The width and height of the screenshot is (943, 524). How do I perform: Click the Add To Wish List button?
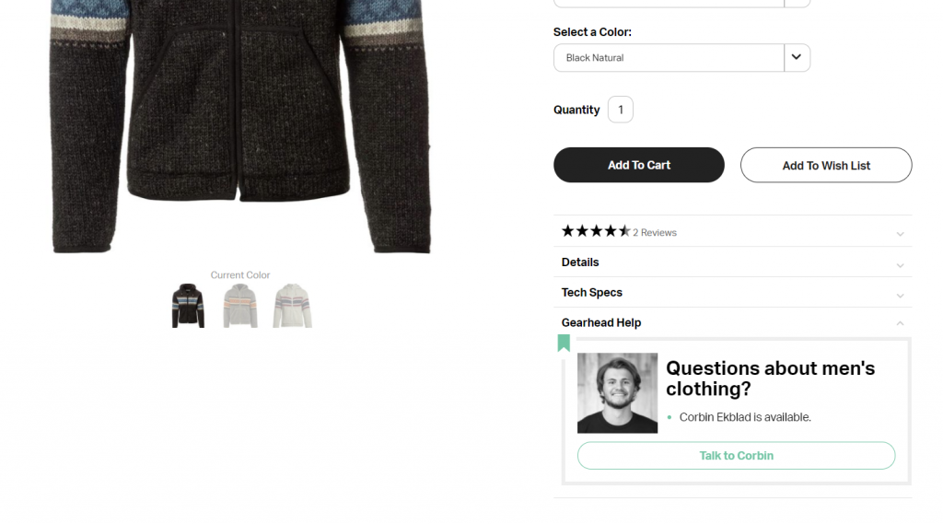[x=826, y=166]
